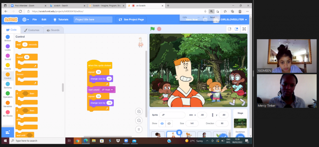Click Reset in browser zoom popup
Viewport: 319px width, 147px height.
[x=212, y=17]
